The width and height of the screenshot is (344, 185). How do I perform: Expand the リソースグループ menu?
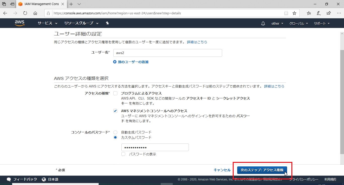[x=82, y=23]
